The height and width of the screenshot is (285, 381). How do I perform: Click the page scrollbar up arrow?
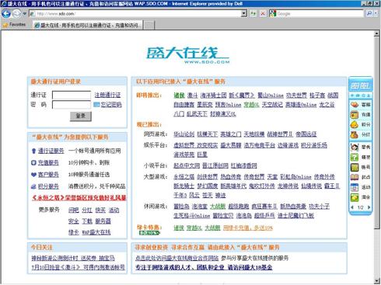pos(376,33)
